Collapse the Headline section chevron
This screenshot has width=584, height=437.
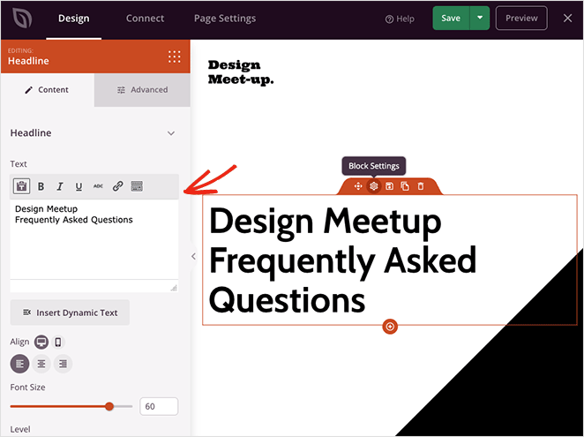coord(171,133)
